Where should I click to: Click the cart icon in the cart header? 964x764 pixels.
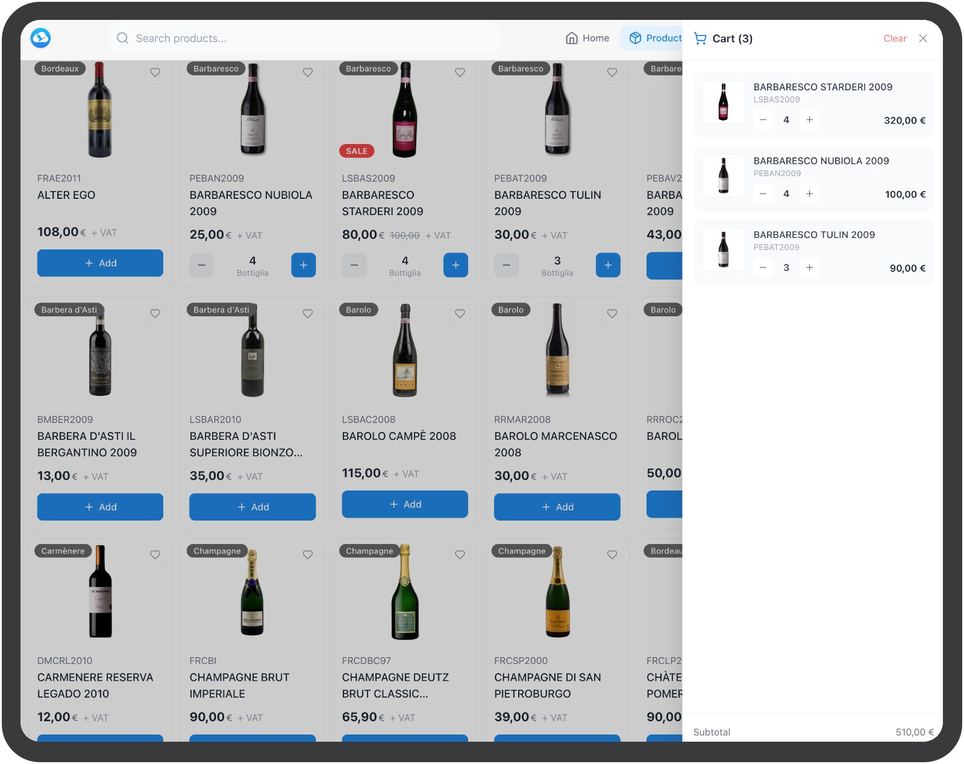pyautogui.click(x=700, y=39)
